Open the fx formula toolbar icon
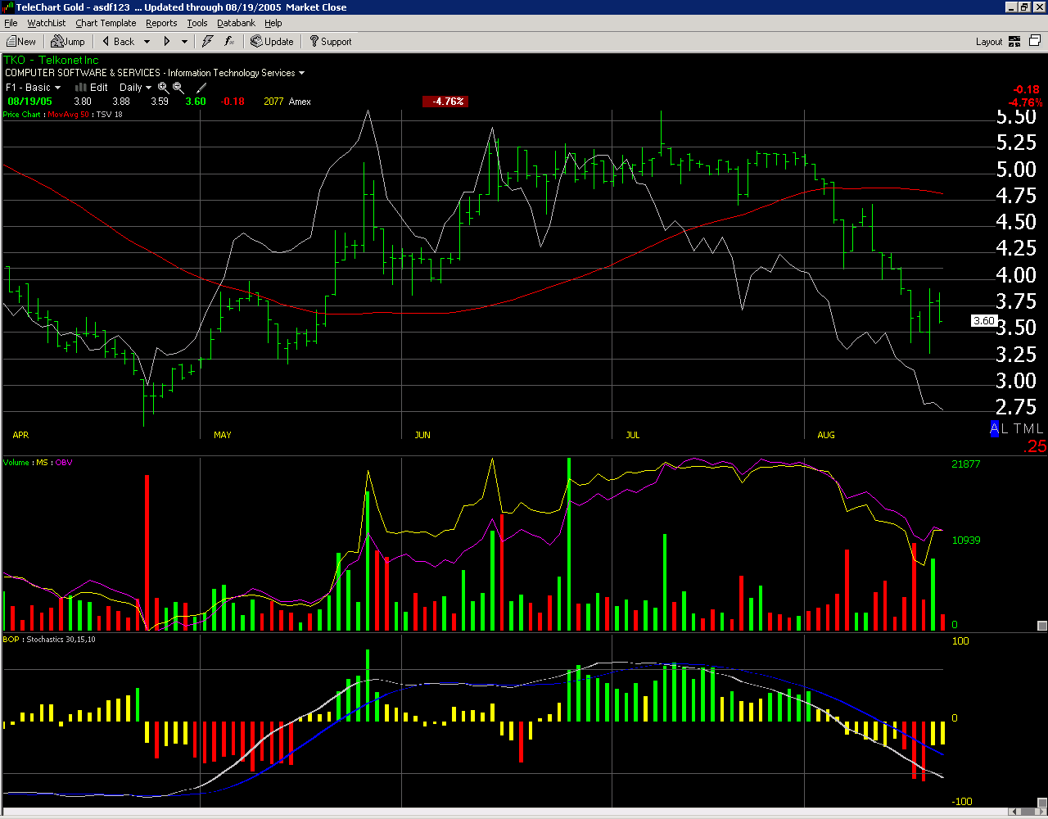Viewport: 1048px width, 819px height. (230, 41)
